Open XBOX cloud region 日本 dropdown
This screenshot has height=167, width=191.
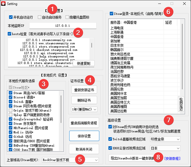pyautogui.click(x=165, y=148)
